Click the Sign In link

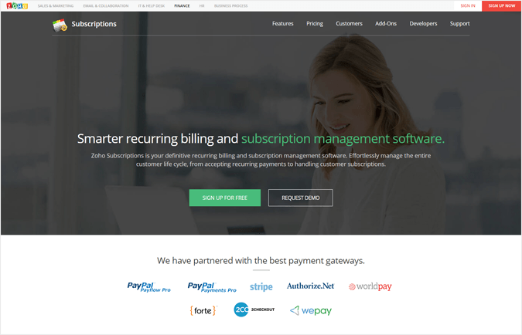point(468,5)
